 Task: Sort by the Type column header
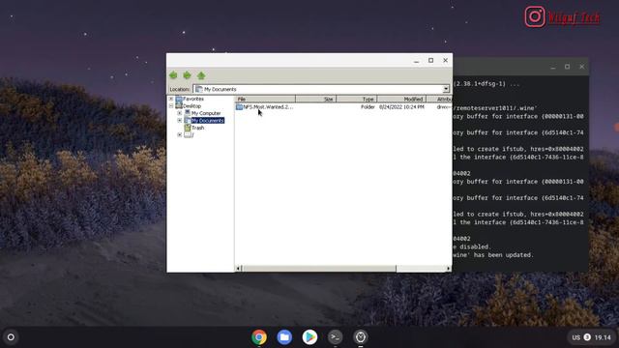pos(357,99)
